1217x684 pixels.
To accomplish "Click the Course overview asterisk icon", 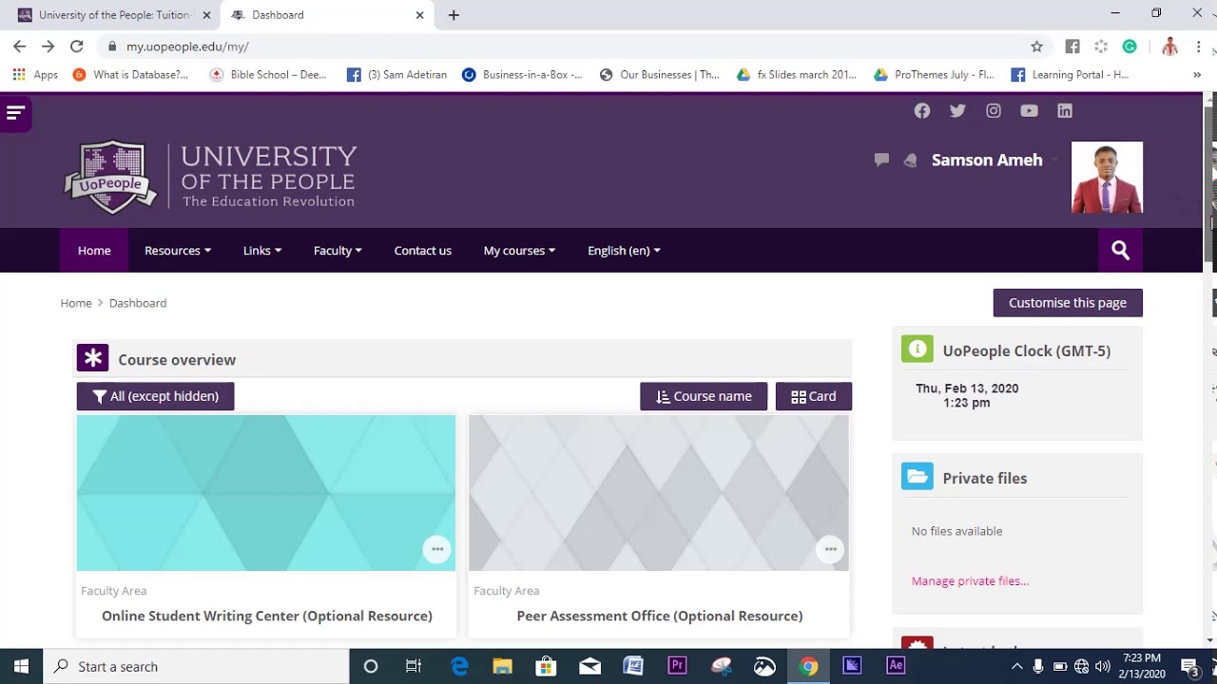I will point(92,358).
